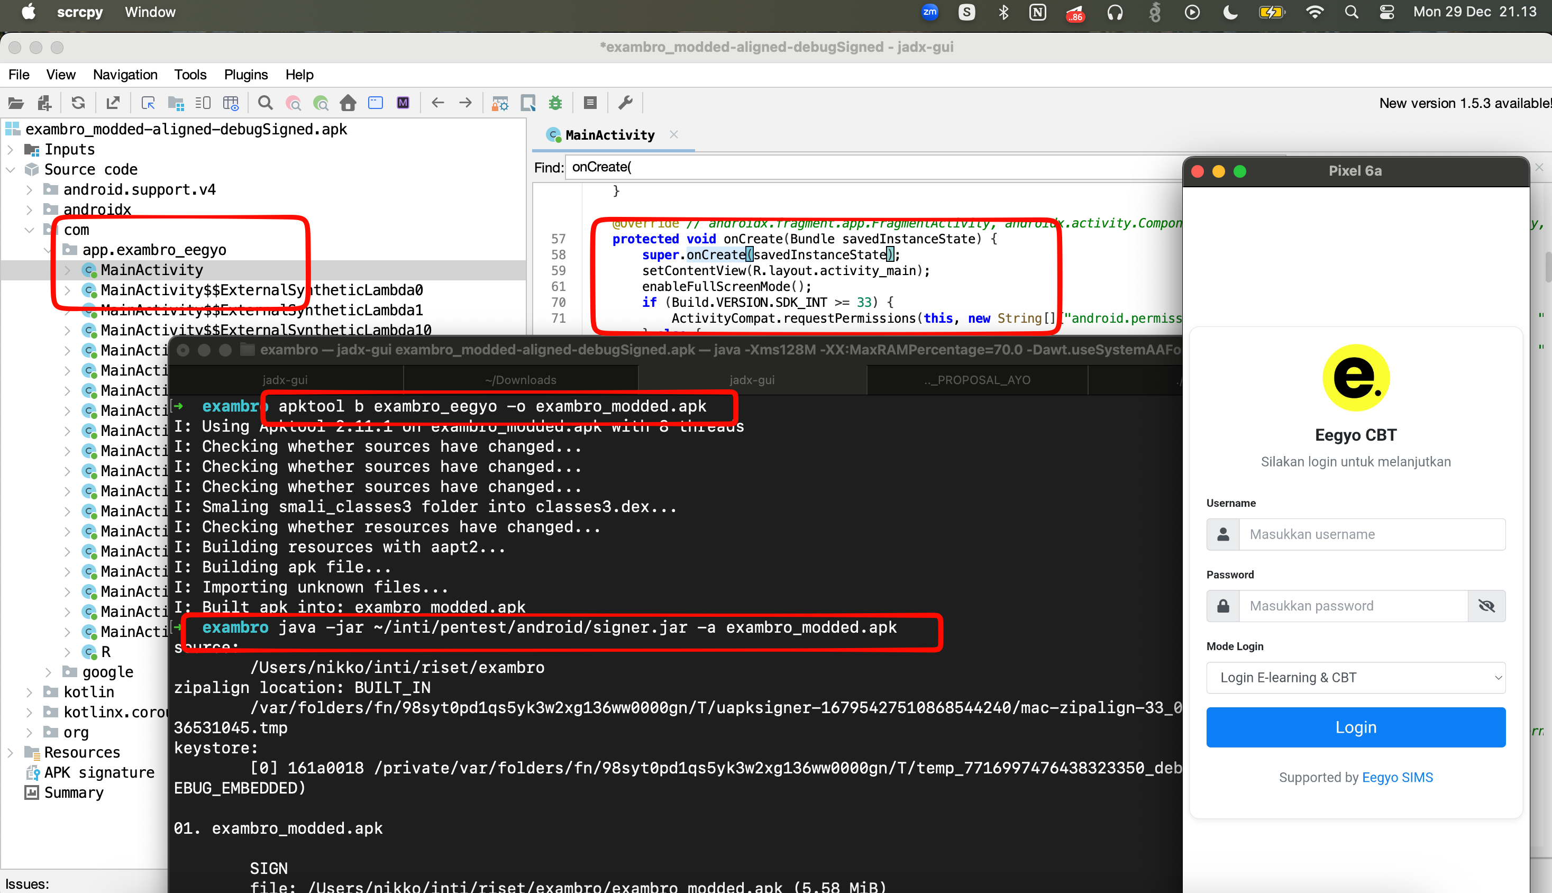Toggle macOS Control Center in menu bar

point(1387,12)
